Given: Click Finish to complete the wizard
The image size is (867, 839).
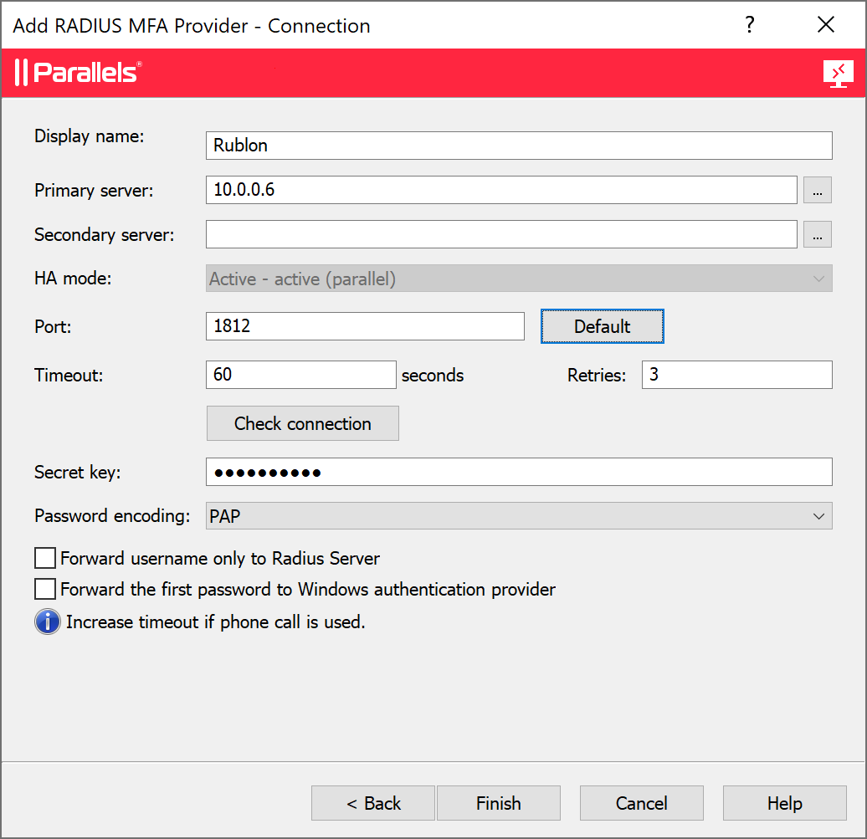Looking at the screenshot, I should (498, 803).
